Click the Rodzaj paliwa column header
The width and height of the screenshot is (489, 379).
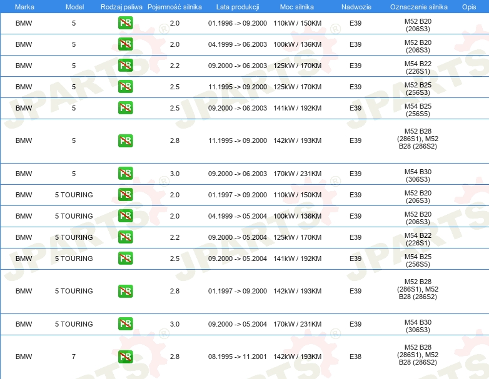(121, 7)
